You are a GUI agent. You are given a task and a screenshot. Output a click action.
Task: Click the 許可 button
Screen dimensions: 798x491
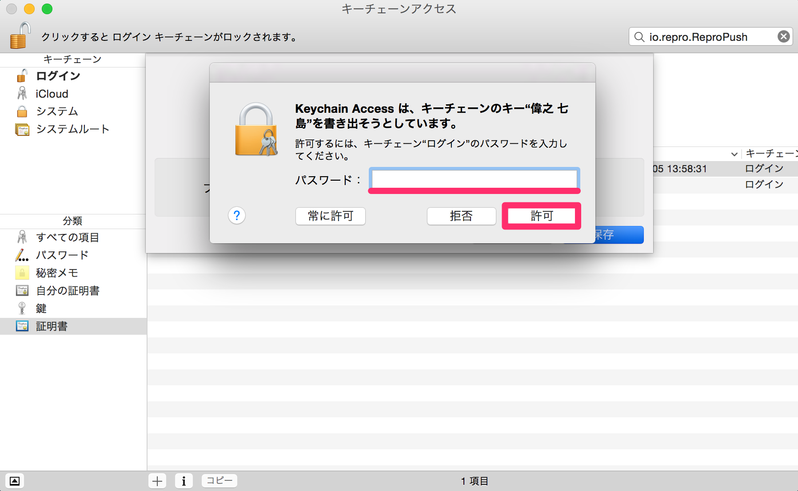point(542,216)
